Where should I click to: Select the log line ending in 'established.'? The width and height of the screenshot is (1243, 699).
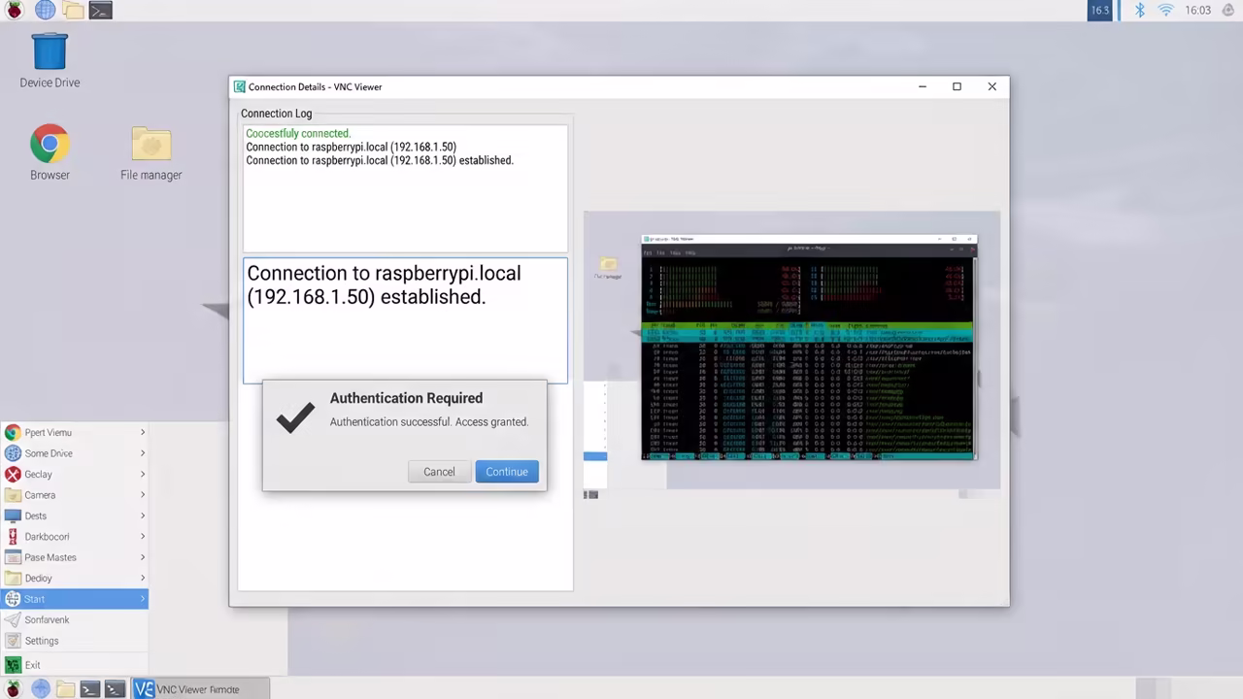click(x=380, y=160)
